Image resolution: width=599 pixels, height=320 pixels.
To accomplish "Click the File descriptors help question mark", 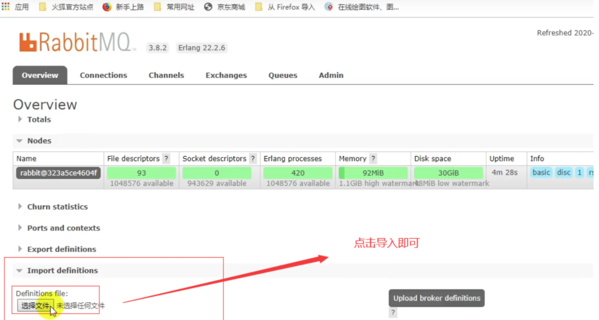I will (166, 159).
